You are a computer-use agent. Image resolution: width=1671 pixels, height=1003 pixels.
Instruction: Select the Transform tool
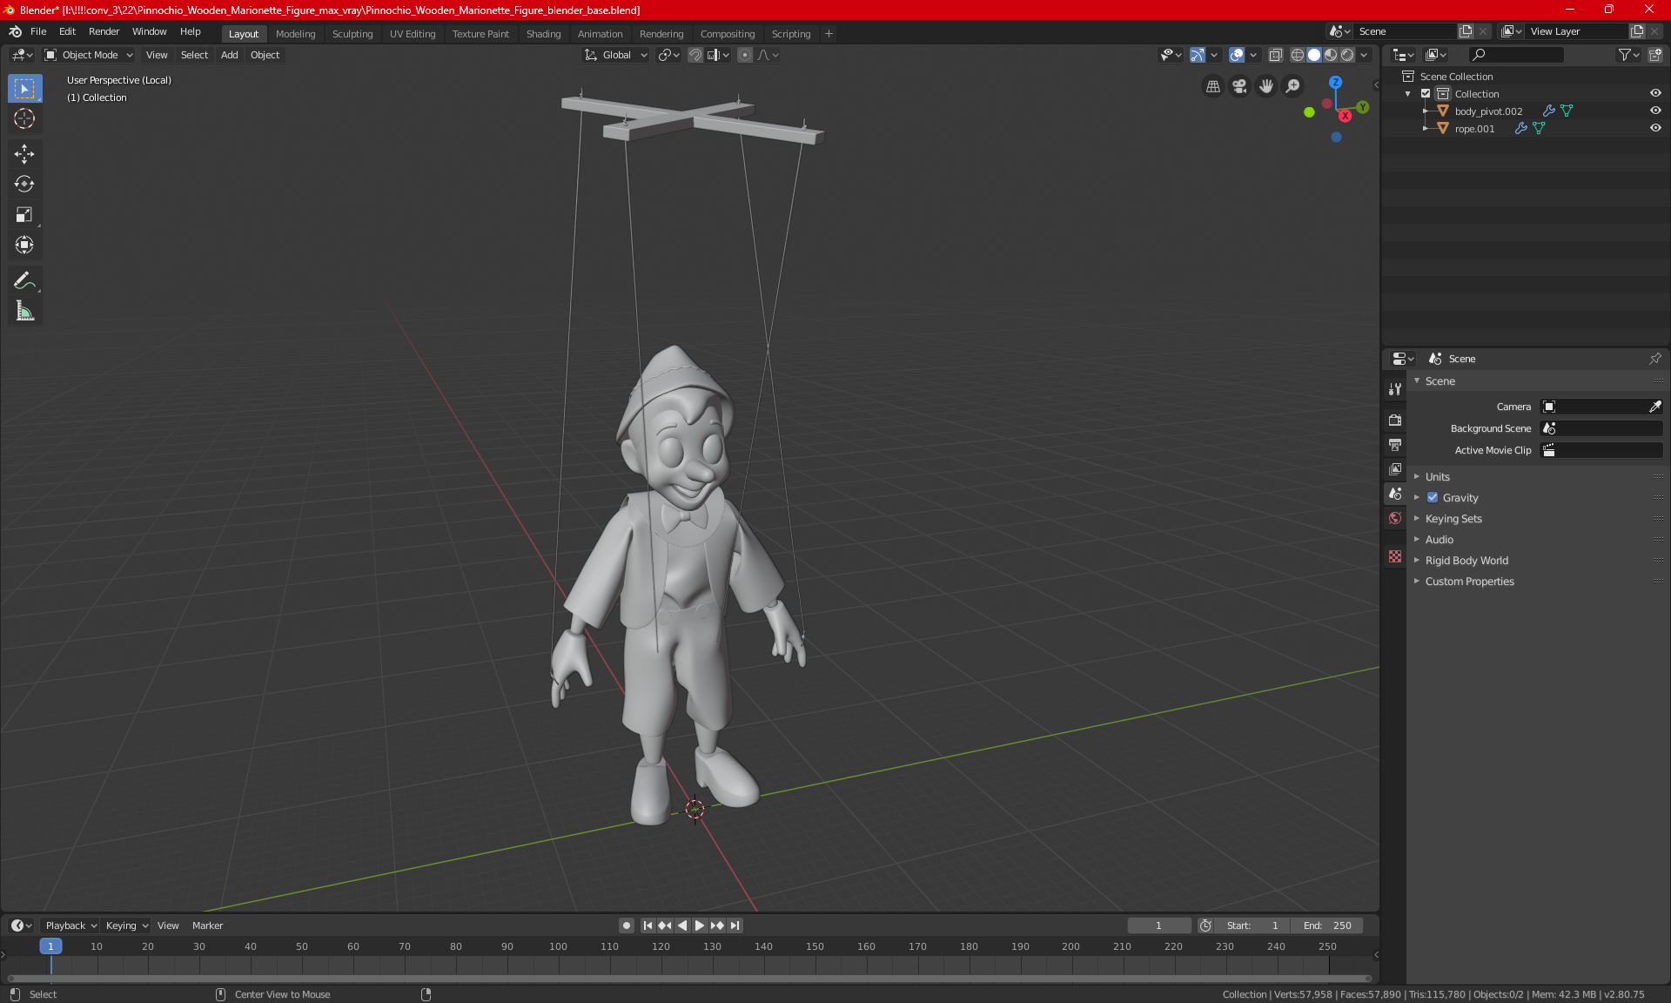(24, 245)
